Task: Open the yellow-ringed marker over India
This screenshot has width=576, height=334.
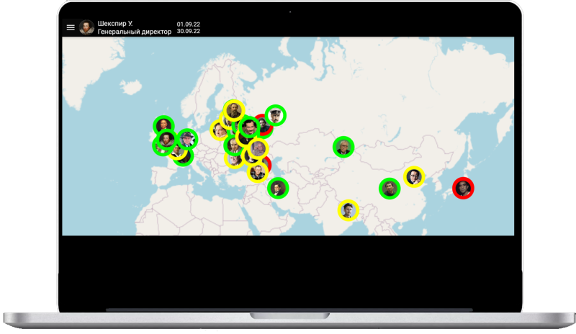Action: click(348, 210)
